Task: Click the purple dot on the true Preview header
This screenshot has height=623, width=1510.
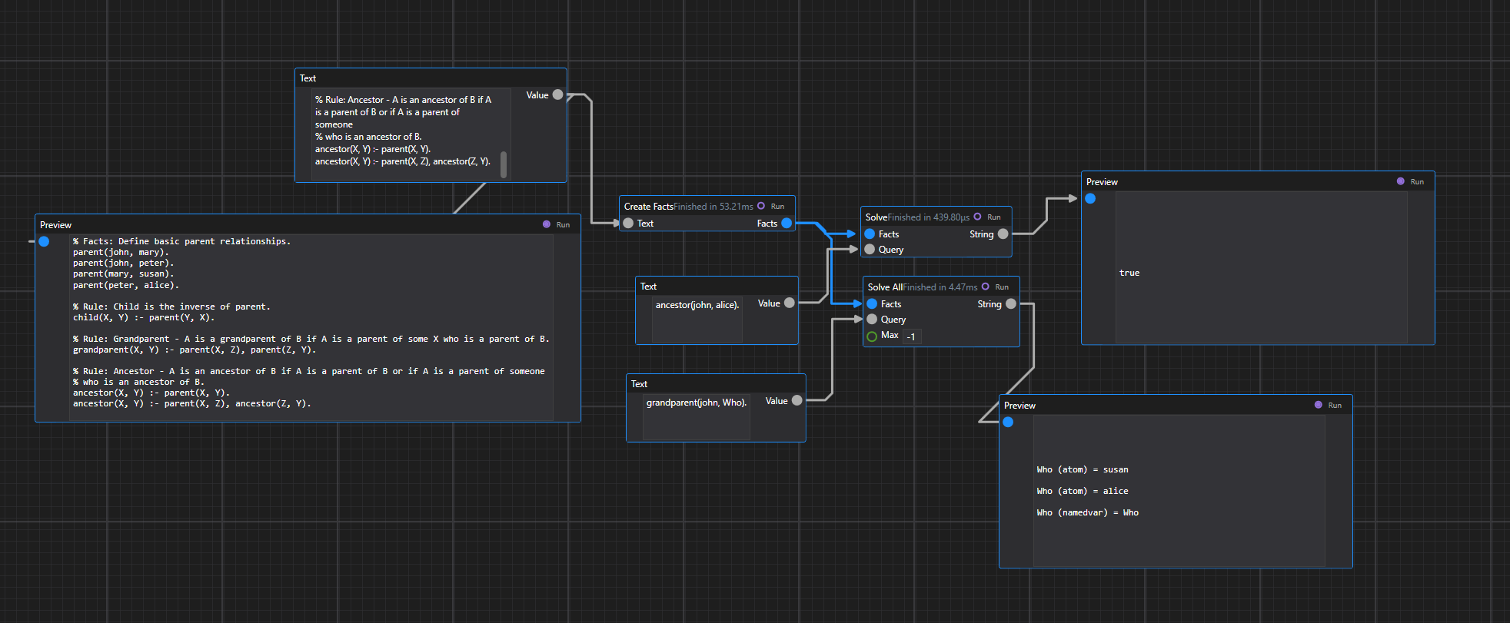Action: (x=1401, y=181)
